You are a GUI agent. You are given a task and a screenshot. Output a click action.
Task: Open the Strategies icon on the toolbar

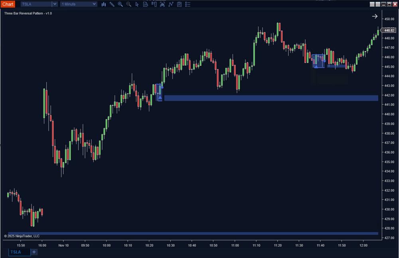[171, 4]
